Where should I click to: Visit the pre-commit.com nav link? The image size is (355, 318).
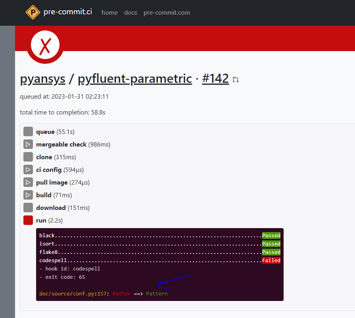pos(167,13)
